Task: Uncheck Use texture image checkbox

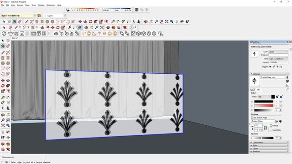Action: (x=252, y=118)
